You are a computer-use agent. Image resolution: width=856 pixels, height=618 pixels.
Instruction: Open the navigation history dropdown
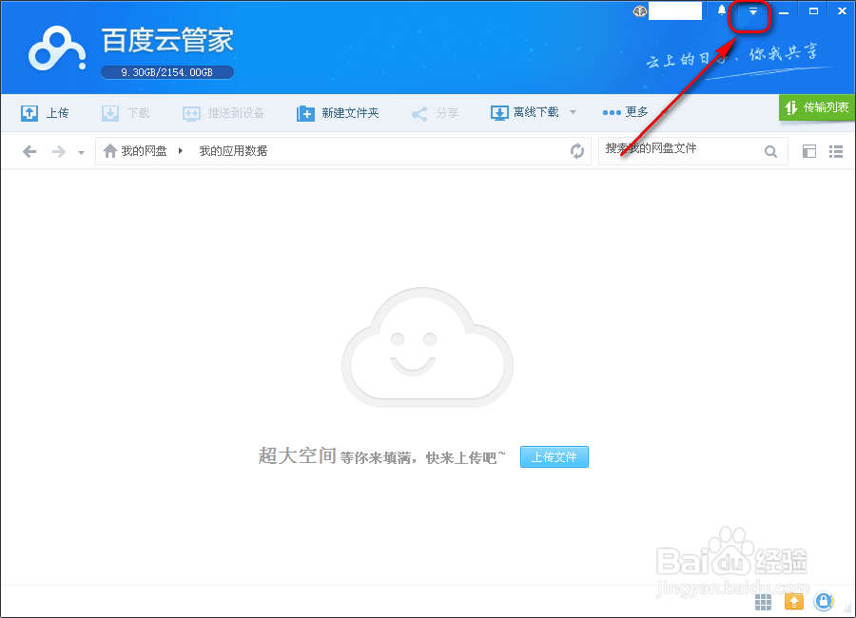click(80, 150)
